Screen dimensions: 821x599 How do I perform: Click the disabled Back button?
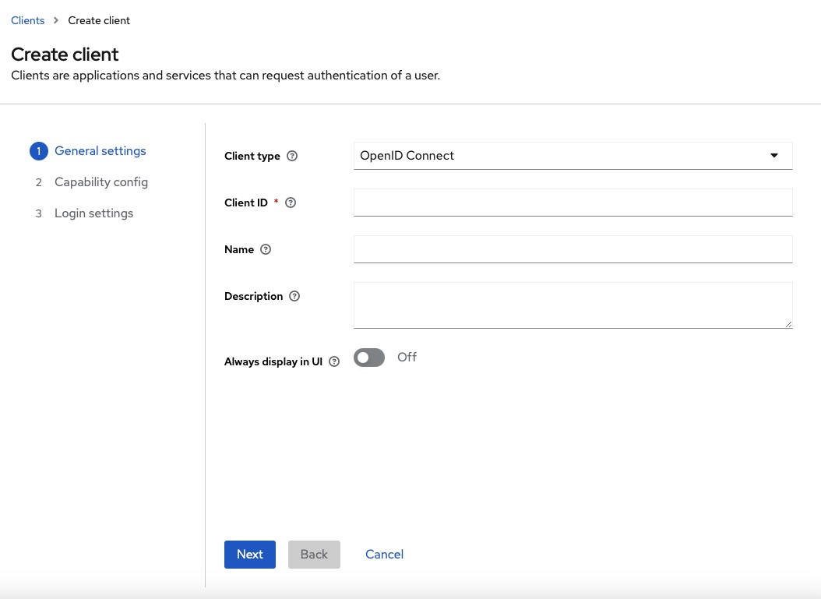pos(314,554)
